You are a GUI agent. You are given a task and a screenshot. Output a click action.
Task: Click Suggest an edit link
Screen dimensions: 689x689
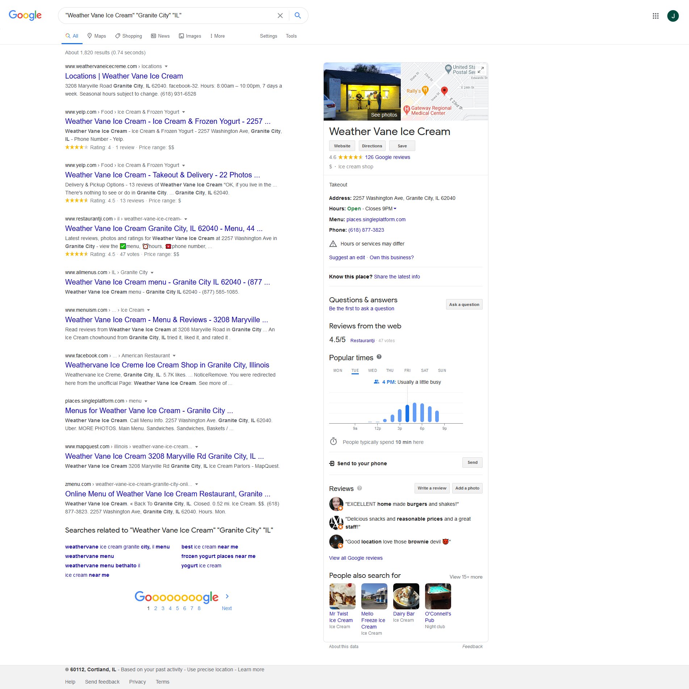coord(347,257)
